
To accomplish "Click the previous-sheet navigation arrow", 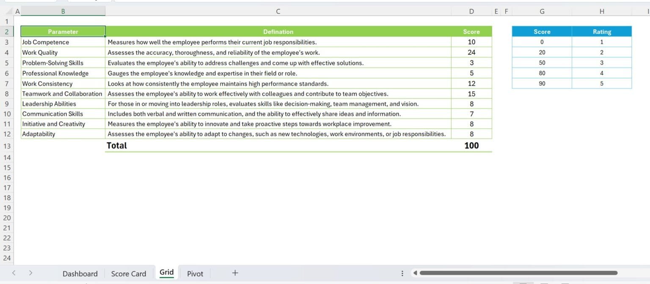I will point(13,273).
